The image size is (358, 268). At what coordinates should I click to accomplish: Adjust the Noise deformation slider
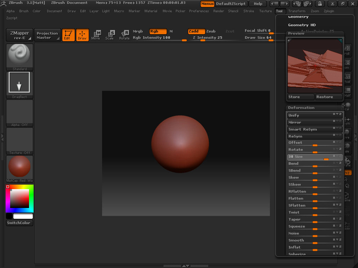(x=315, y=233)
